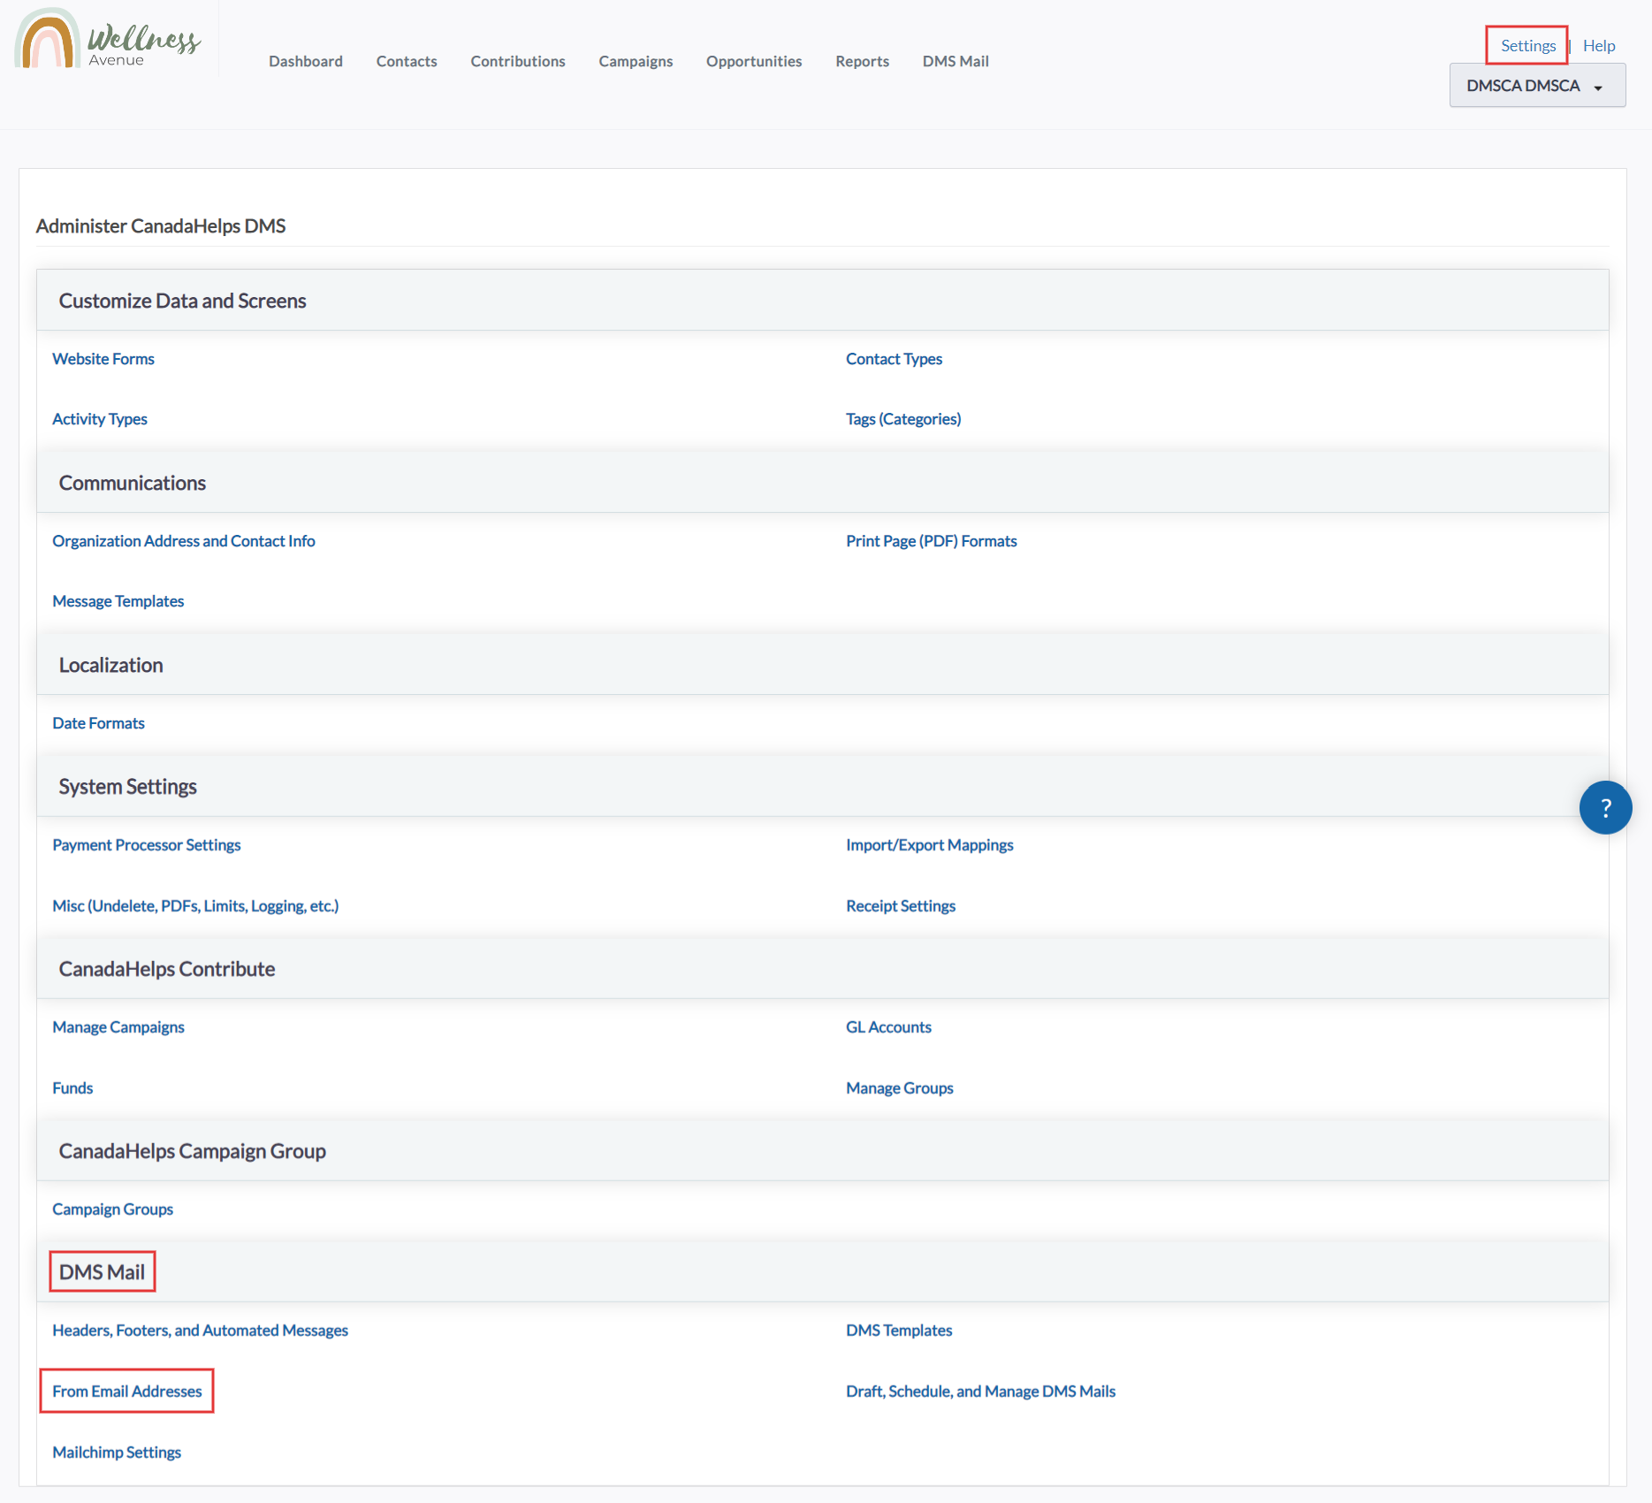Image resolution: width=1652 pixels, height=1503 pixels.
Task: Open the Funds link
Action: click(x=72, y=1088)
